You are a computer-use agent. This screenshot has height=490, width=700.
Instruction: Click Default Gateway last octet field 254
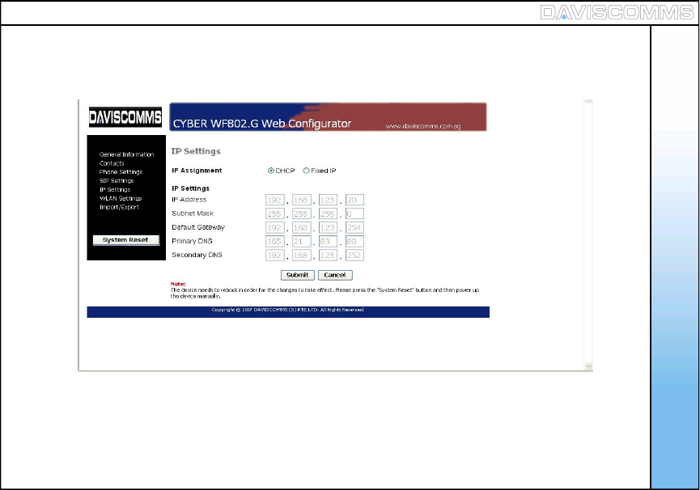coord(354,227)
